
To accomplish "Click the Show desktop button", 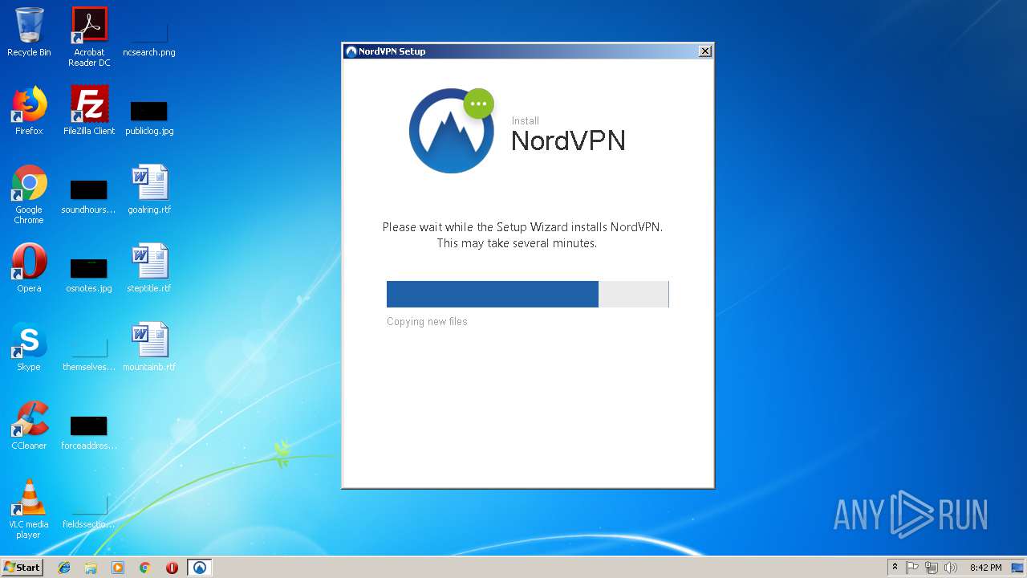I will (1017, 568).
